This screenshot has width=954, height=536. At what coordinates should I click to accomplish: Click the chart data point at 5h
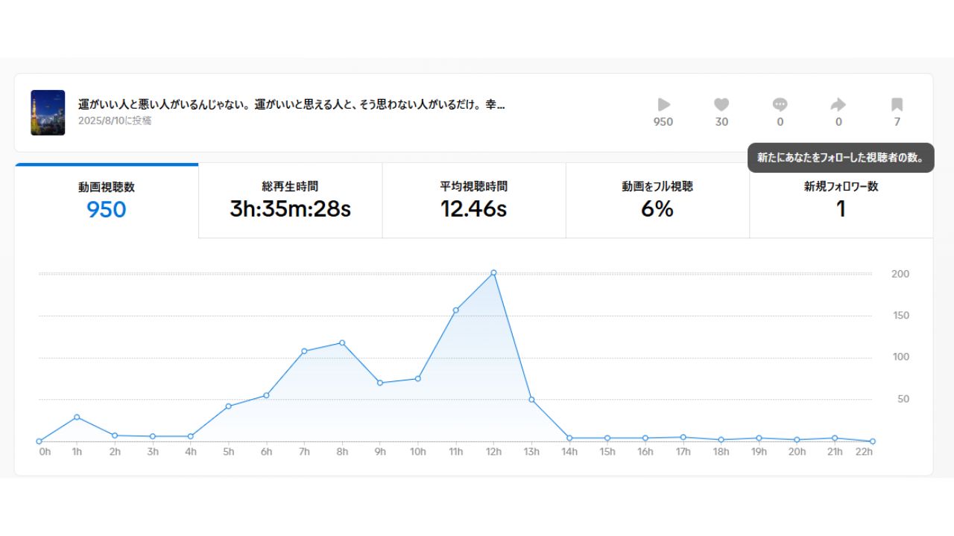[228, 406]
